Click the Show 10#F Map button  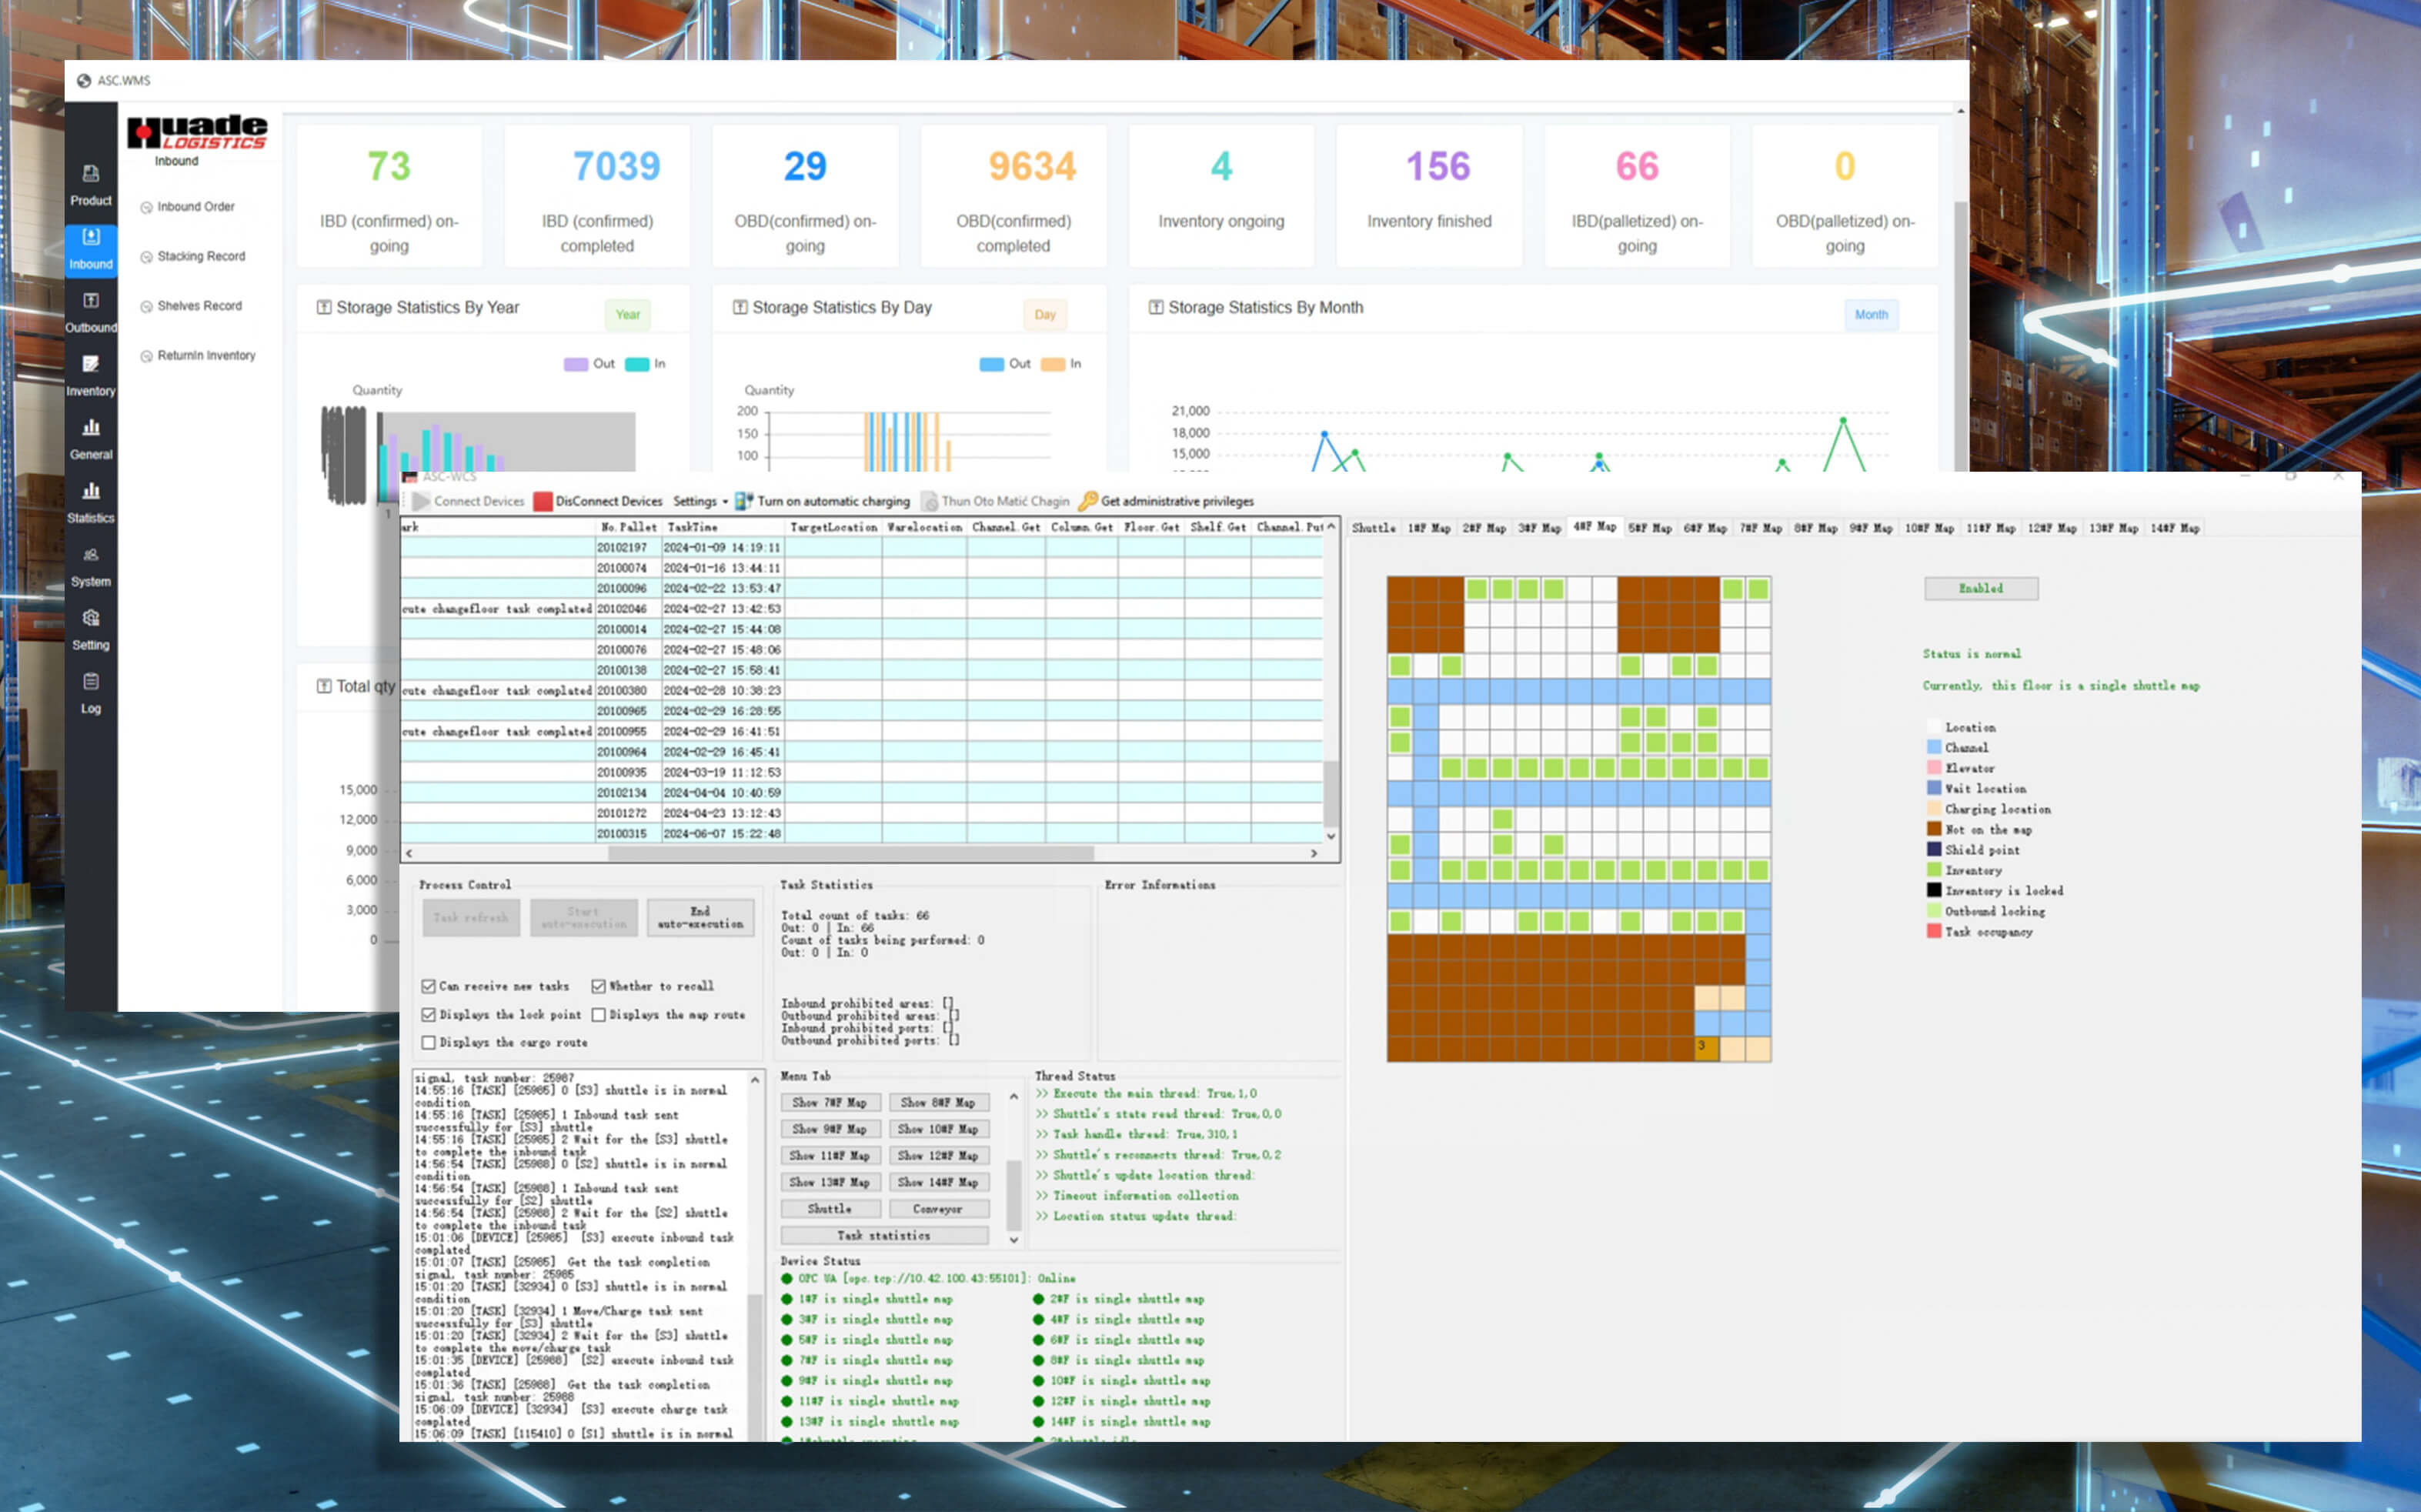click(938, 1129)
